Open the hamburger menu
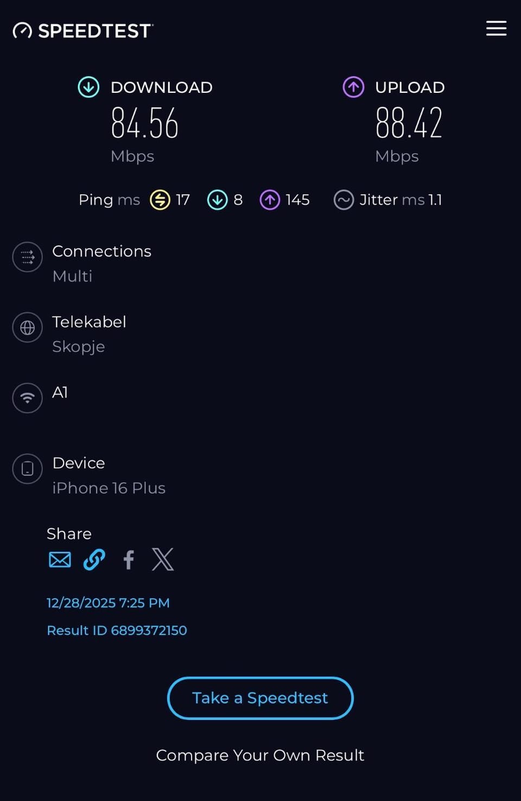The width and height of the screenshot is (521, 801). (496, 28)
